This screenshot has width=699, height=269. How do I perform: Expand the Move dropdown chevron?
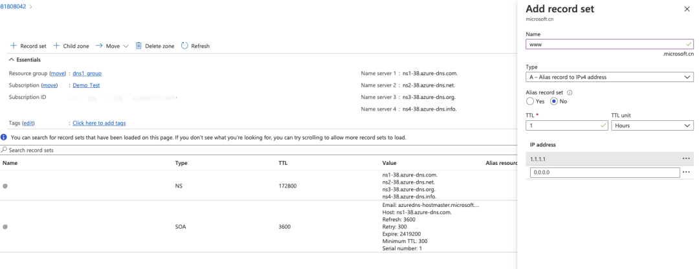[x=126, y=47]
